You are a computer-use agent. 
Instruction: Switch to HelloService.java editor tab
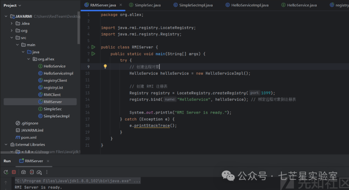tap(299, 5)
